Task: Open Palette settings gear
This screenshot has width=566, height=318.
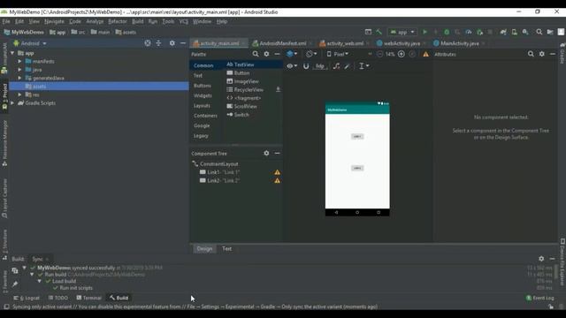Action: [x=266, y=54]
